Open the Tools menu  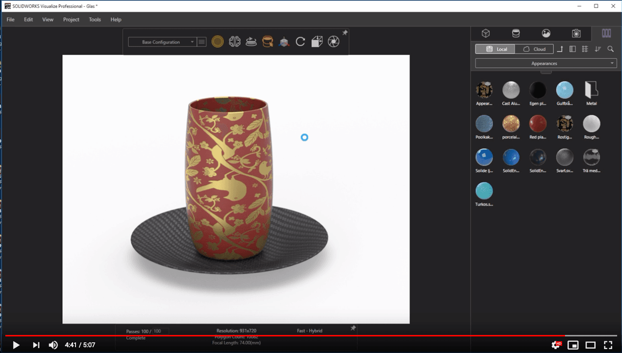click(95, 20)
